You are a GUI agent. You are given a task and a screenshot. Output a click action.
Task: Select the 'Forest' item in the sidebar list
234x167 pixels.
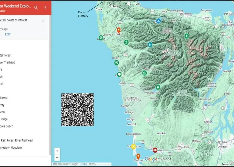click(4, 98)
